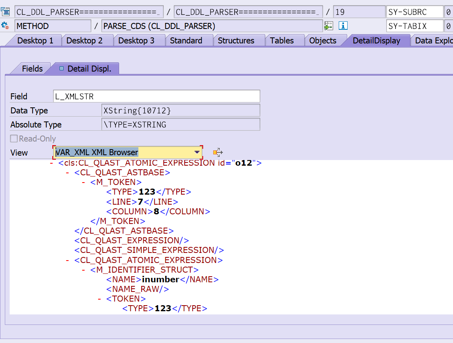The width and height of the screenshot is (453, 343).
Task: Collapse the M_TOKEN node
Action: pyautogui.click(x=83, y=183)
